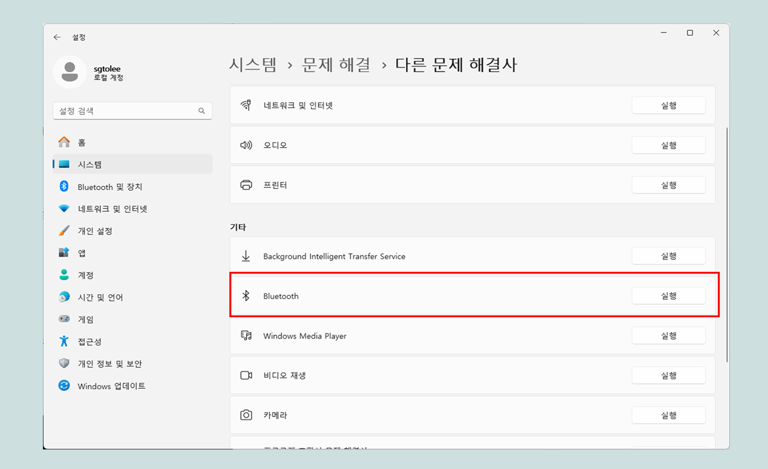
Task: Click the vertical scrollbar of troubleshooter list
Action: (x=727, y=244)
